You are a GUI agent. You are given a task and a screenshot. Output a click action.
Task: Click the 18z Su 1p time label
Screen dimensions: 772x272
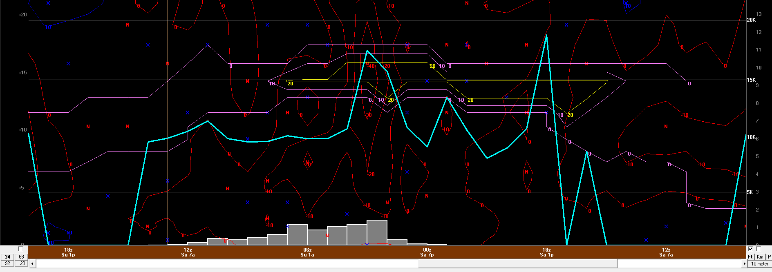(x=68, y=252)
